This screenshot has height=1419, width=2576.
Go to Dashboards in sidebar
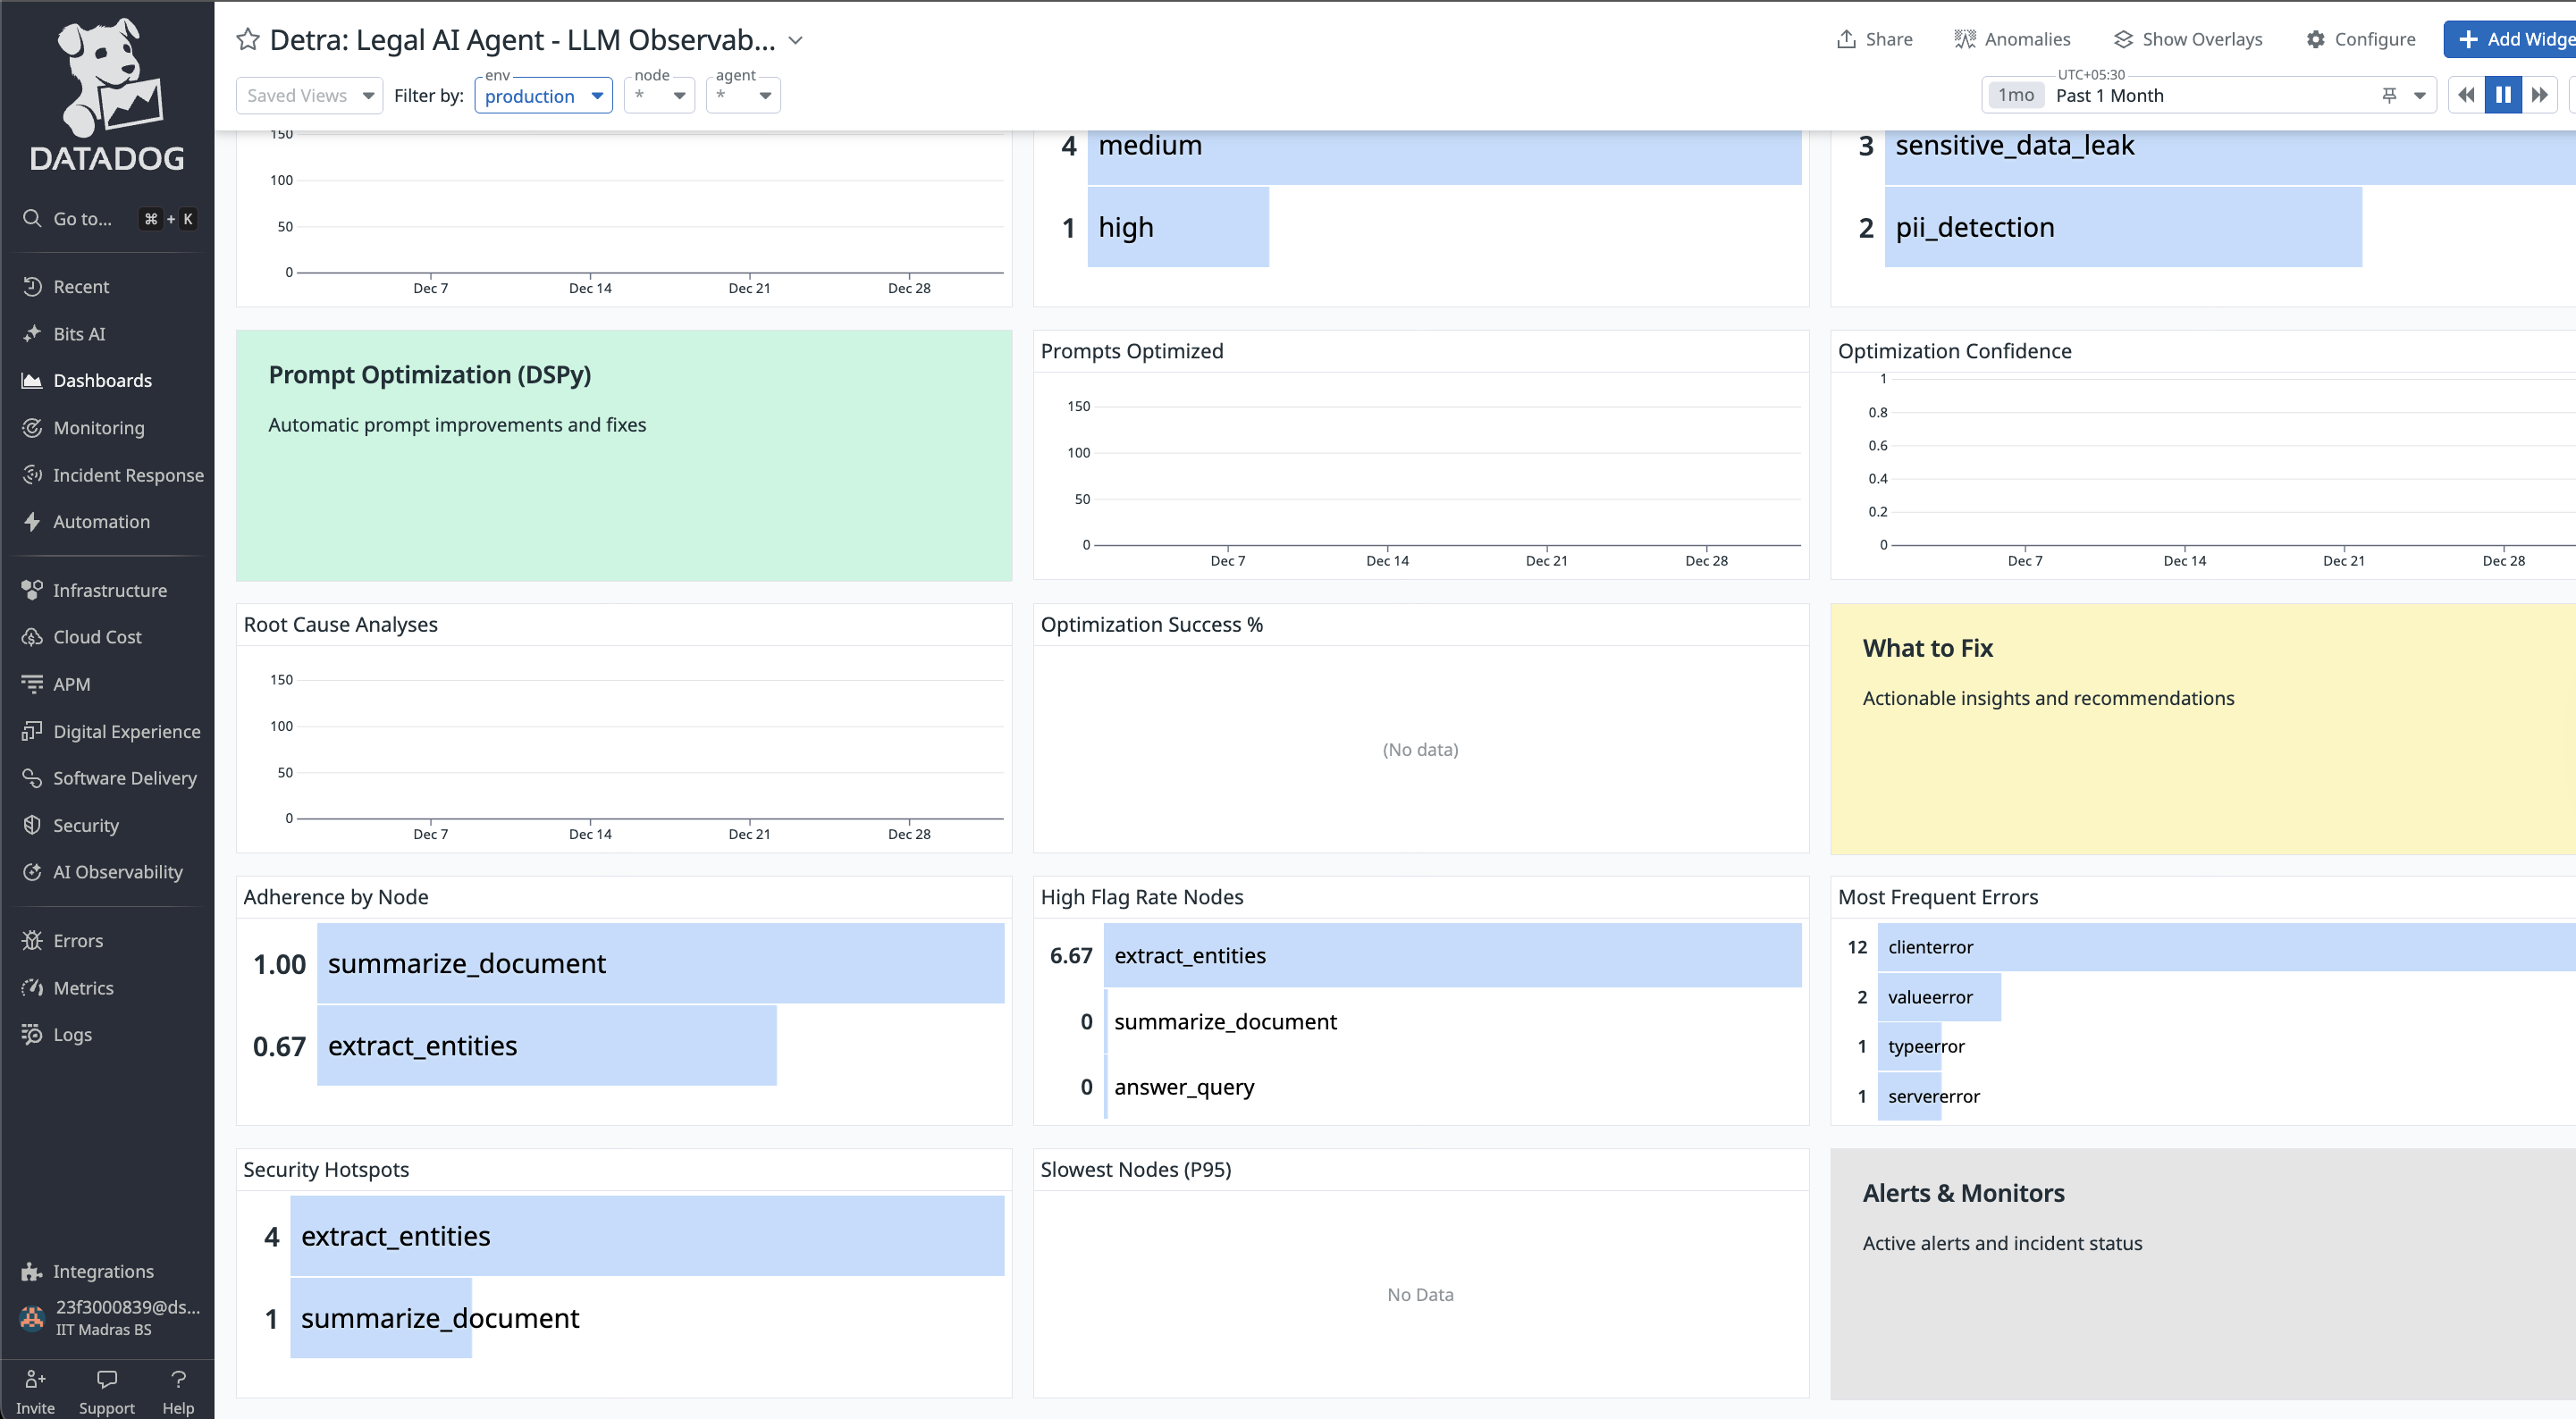click(102, 381)
